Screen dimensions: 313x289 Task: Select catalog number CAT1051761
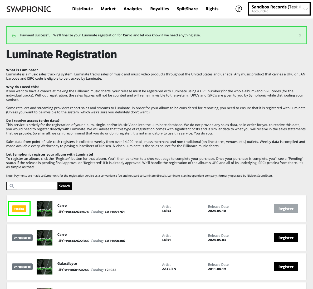[x=115, y=212]
